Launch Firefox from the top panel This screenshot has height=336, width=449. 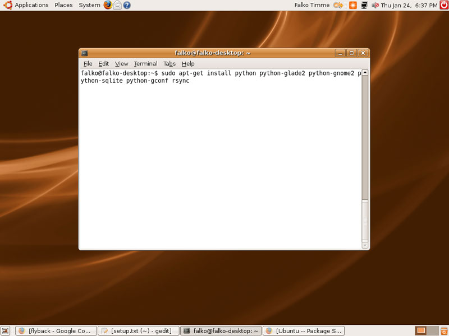108,5
